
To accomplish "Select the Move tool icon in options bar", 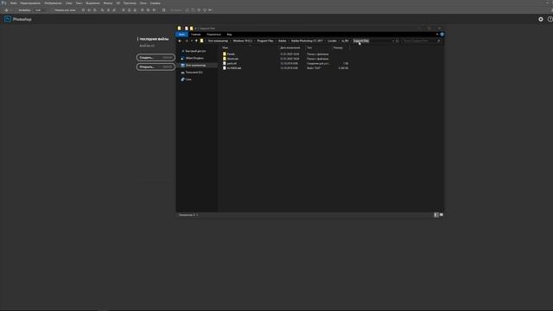I will click(6, 10).
